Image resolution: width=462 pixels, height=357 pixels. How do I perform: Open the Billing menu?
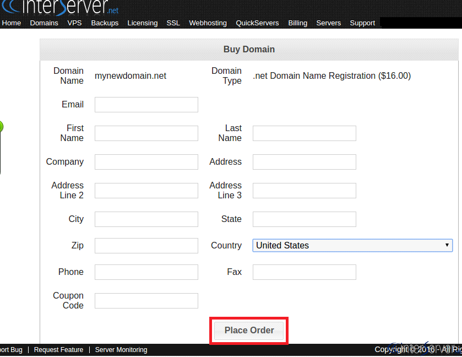coord(297,23)
